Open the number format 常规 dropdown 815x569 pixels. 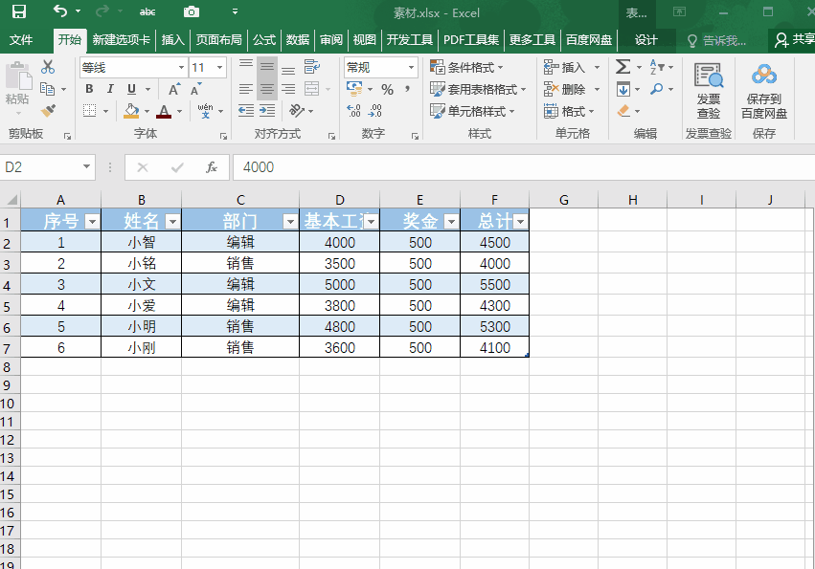coord(411,68)
